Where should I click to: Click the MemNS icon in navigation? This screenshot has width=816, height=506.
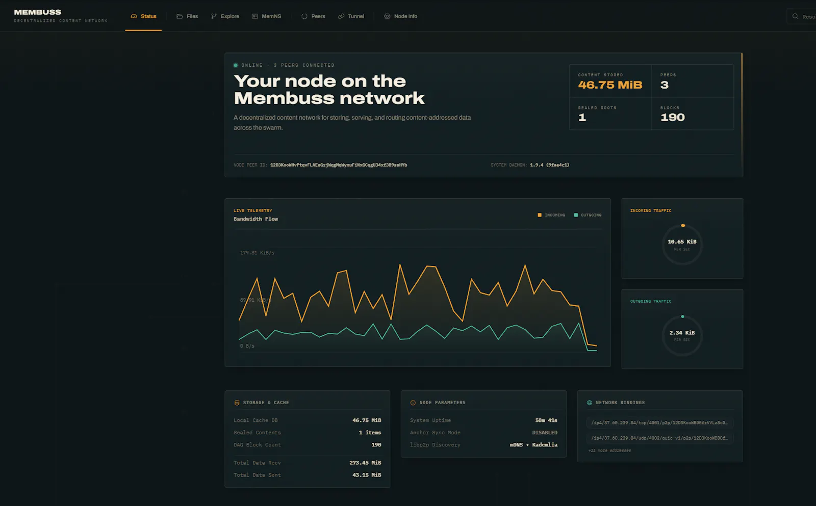point(255,16)
